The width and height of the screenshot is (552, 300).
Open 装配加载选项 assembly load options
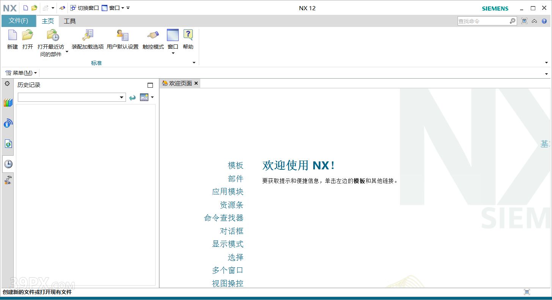click(88, 35)
